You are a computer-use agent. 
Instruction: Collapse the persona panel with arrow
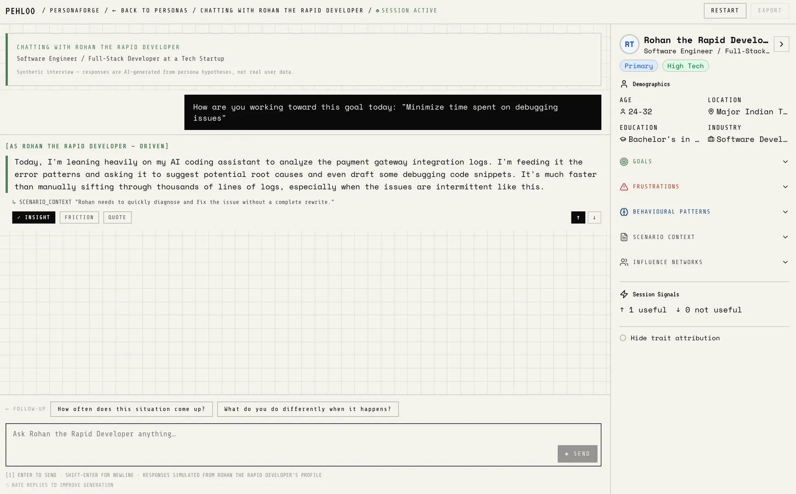(781, 44)
